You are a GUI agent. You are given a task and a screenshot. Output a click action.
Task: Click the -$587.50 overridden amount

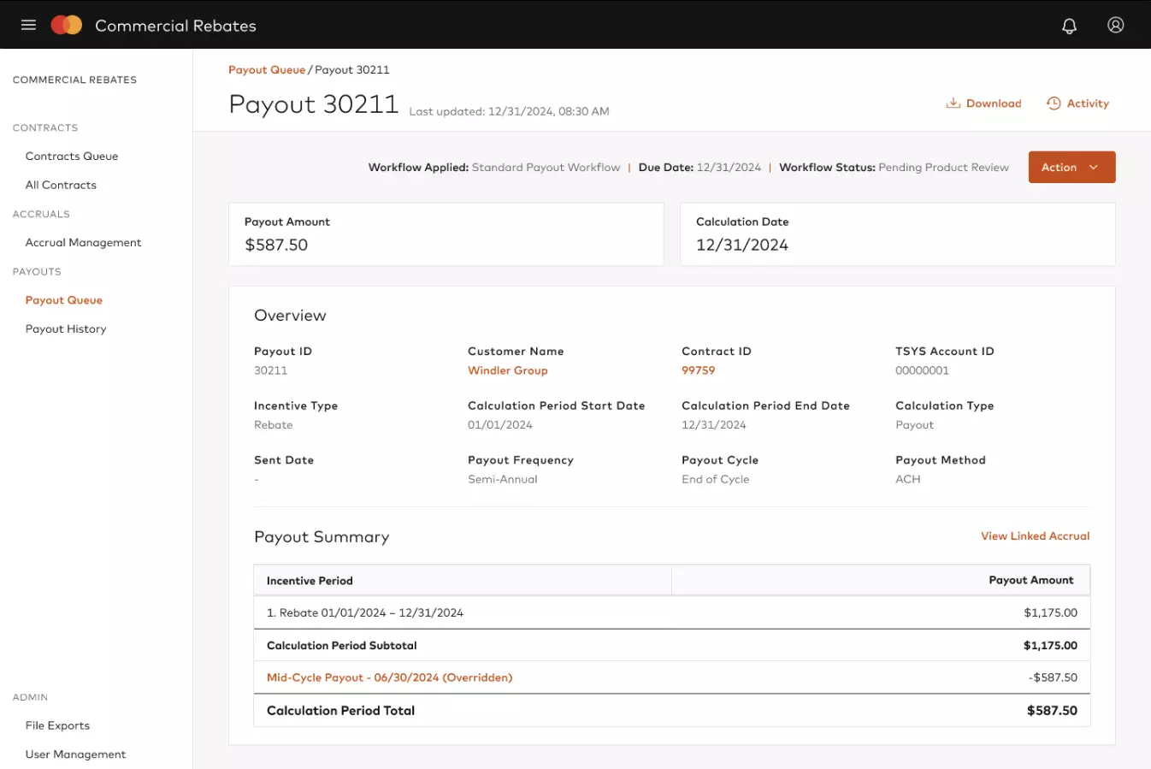(x=1053, y=677)
